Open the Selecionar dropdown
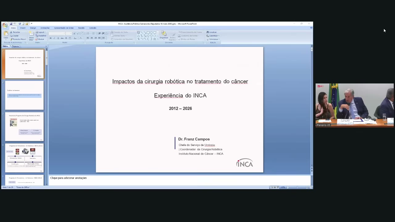Viewport: 395px width, 222px height. 213,39
